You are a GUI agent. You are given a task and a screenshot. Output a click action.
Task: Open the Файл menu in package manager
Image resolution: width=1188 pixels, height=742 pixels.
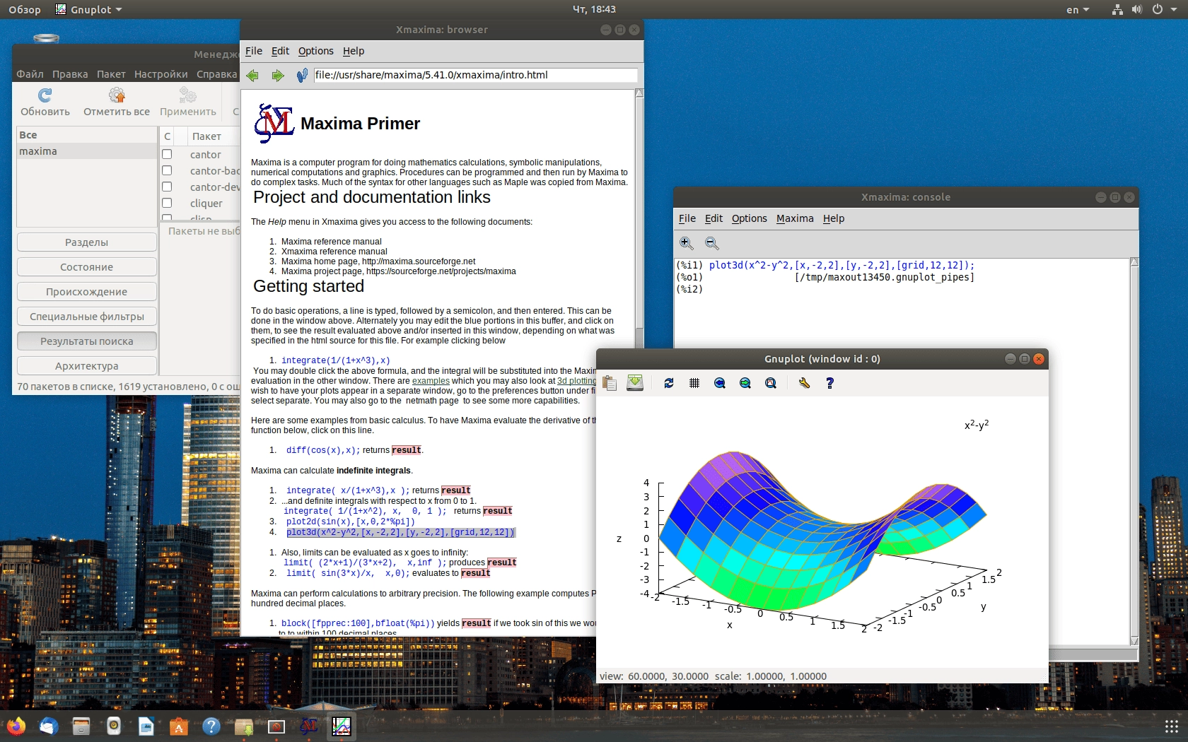pyautogui.click(x=30, y=74)
